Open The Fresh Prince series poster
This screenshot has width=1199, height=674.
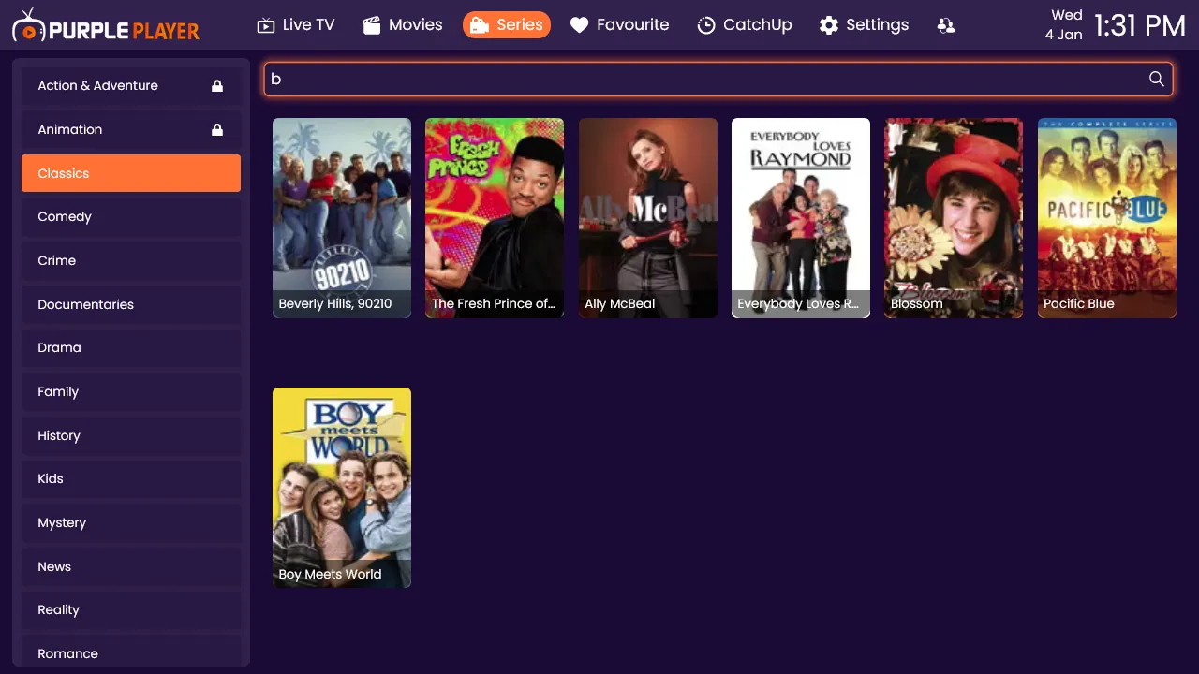point(495,218)
